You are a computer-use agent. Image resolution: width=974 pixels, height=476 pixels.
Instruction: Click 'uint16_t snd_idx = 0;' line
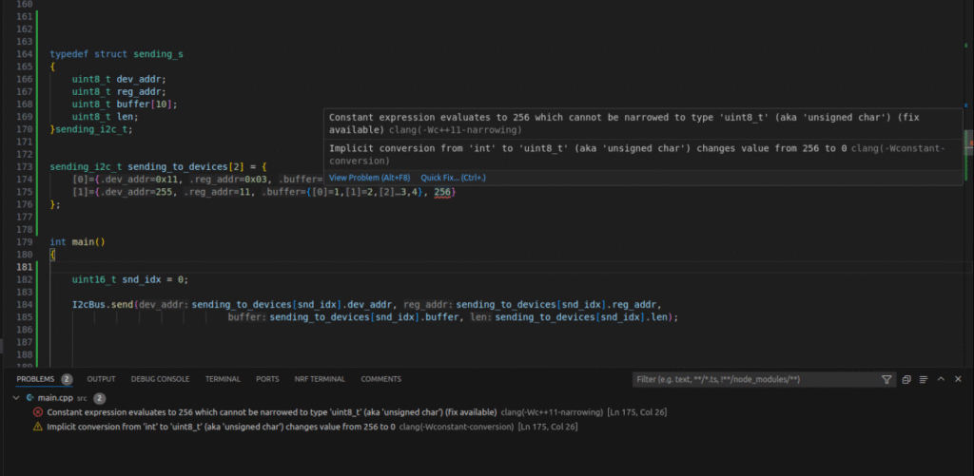pos(130,279)
